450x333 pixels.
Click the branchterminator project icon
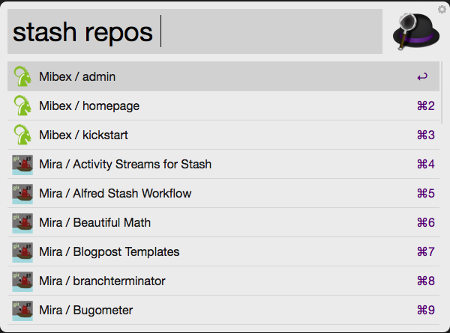pyautogui.click(x=22, y=281)
